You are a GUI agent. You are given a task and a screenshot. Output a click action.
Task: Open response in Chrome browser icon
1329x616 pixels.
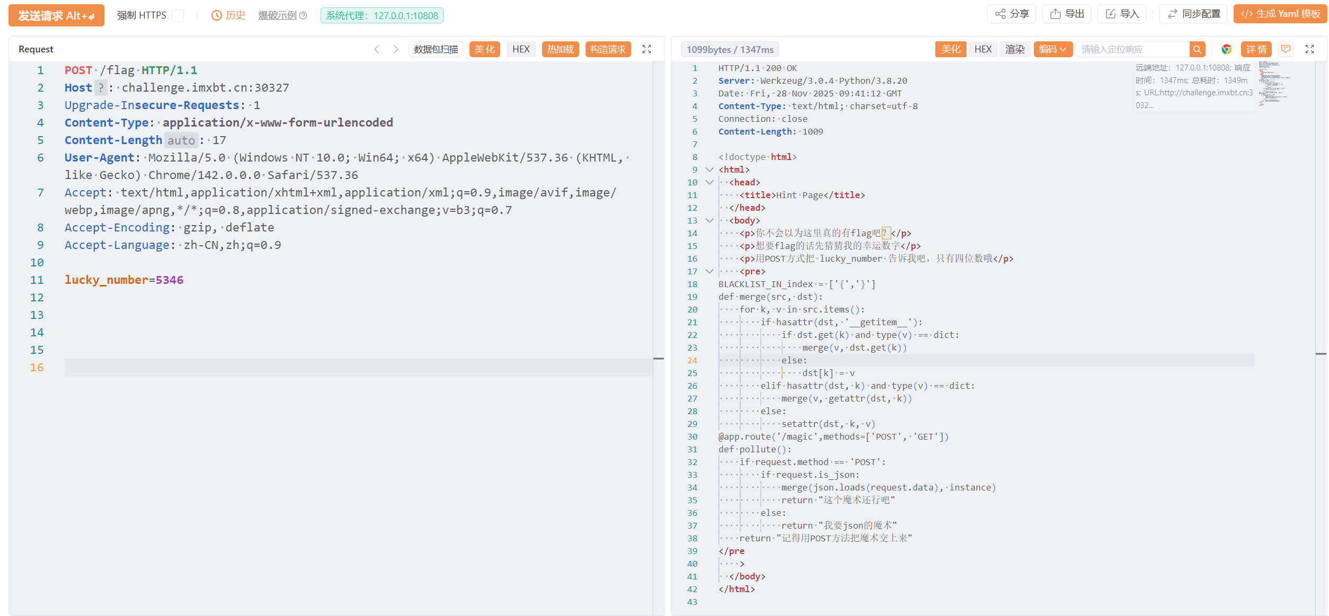pos(1226,49)
